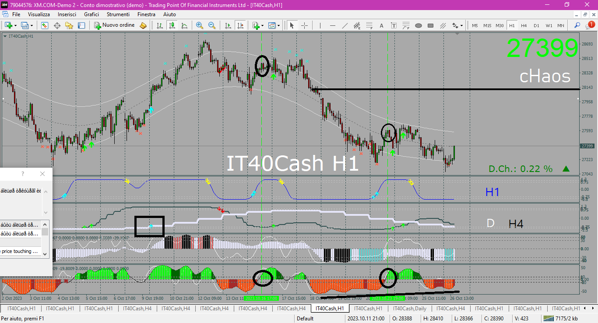Screen dimensions: 598x323
Task: Expand the triangle beside IT40Cash,H1 chart label
Action: point(5,36)
